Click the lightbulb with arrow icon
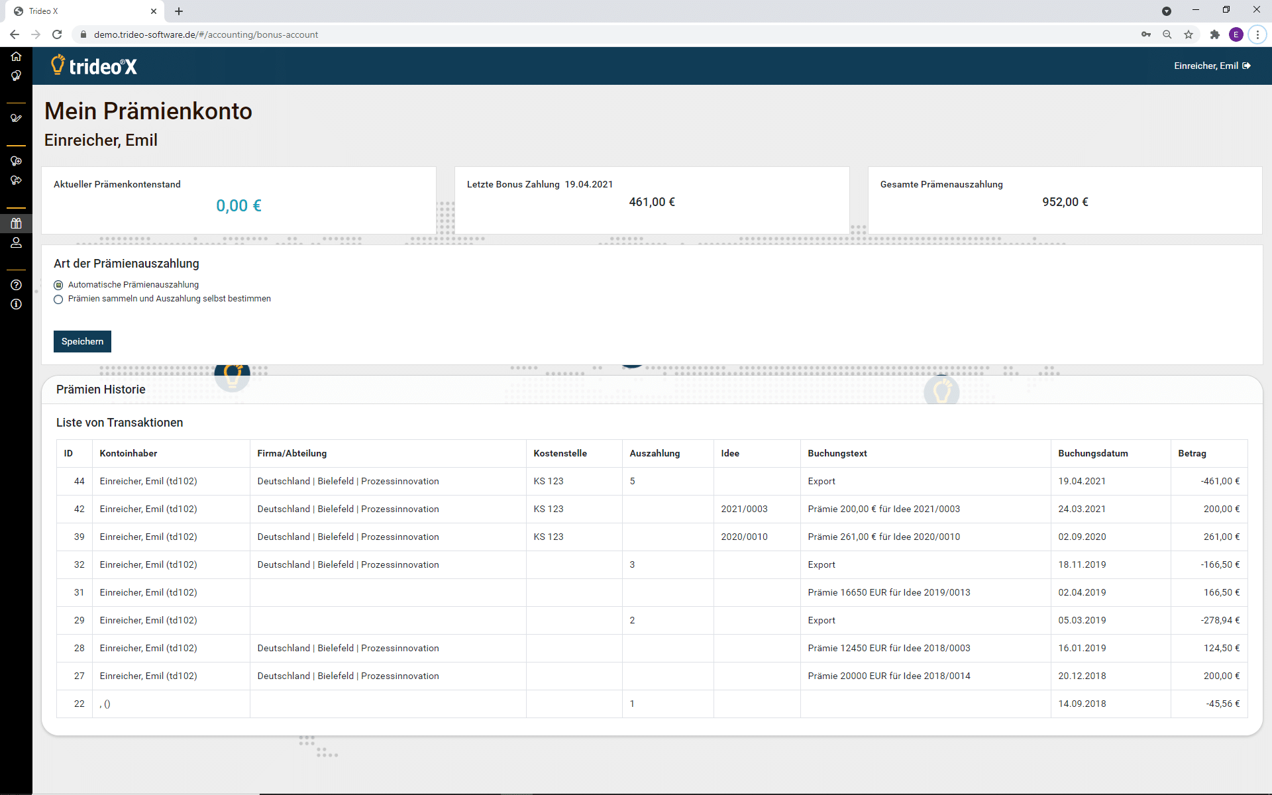1272x795 pixels. click(16, 180)
